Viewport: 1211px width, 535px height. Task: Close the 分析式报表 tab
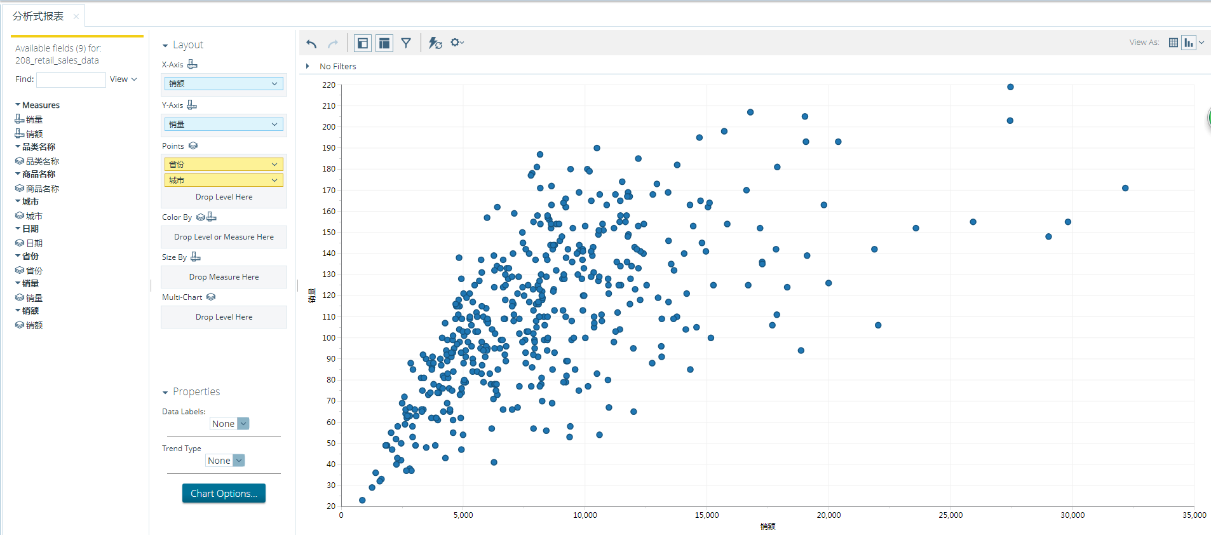coord(76,17)
